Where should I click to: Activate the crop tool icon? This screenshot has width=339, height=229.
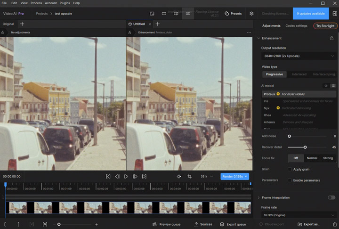coord(190,176)
